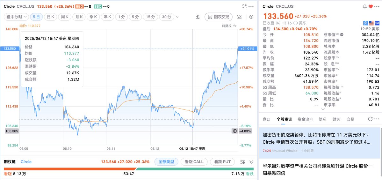Toggle red heart watchlist favorite
The height and width of the screenshot is (180, 382).
371,7
